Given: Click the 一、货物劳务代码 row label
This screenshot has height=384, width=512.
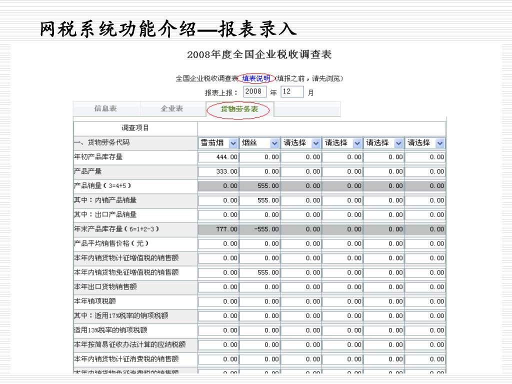Looking at the screenshot, I should pyautogui.click(x=101, y=142).
